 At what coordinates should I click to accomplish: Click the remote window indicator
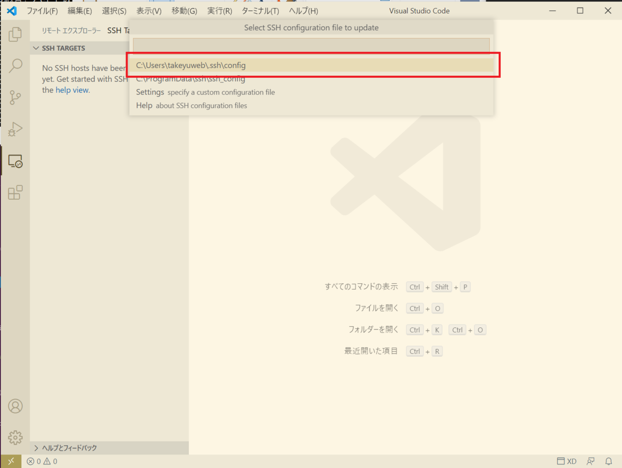click(10, 461)
